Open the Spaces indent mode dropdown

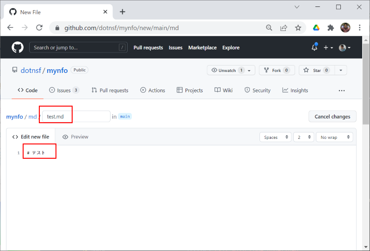pos(275,137)
